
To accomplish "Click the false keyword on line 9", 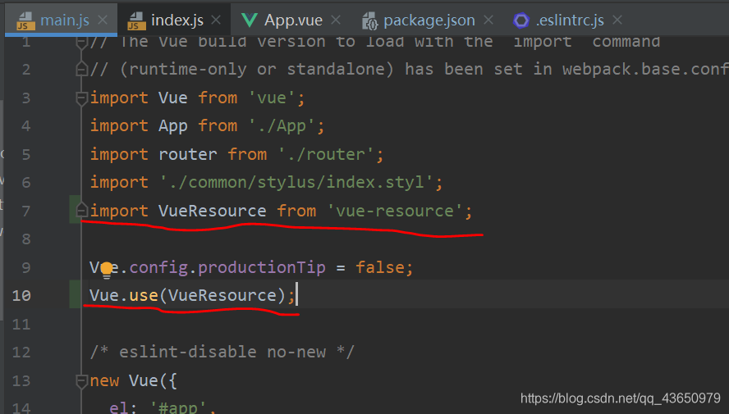I will [x=380, y=268].
